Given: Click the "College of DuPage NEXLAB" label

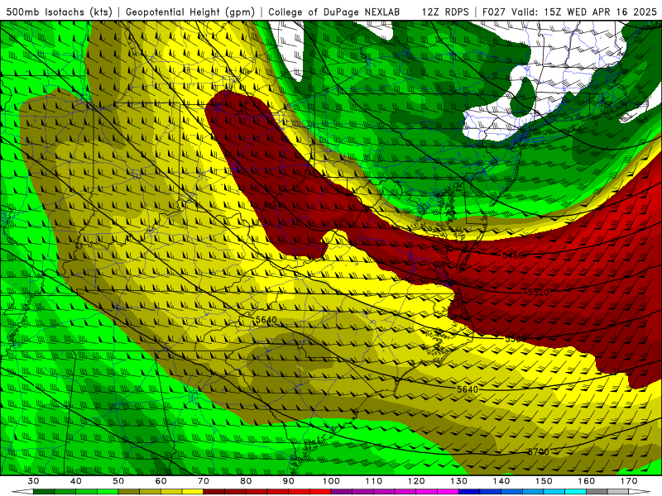Looking at the screenshot, I should coord(333,12).
